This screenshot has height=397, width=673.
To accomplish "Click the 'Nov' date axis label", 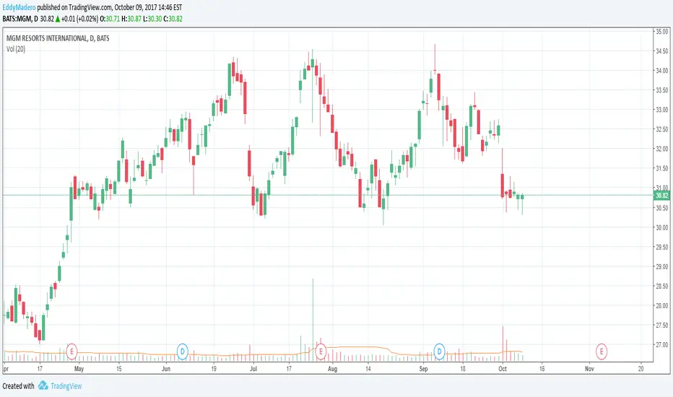I will pos(589,369).
